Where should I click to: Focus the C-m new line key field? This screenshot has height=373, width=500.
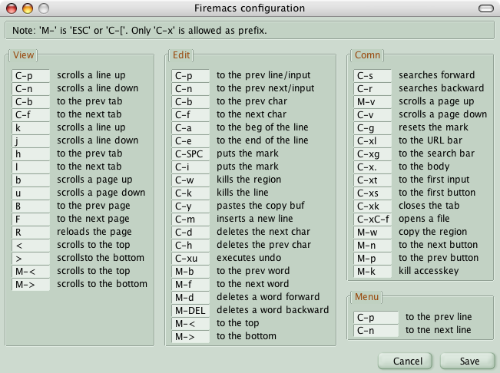190,220
